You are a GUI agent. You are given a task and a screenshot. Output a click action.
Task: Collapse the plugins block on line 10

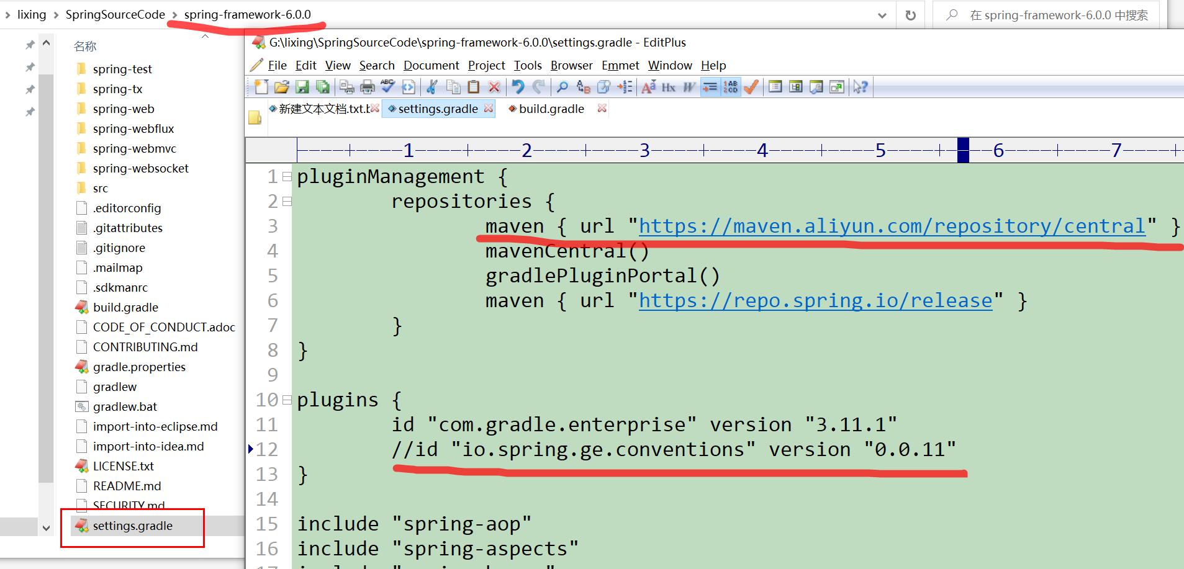[287, 400]
